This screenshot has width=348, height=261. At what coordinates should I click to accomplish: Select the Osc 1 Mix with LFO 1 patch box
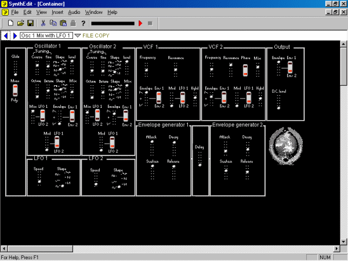45,36
